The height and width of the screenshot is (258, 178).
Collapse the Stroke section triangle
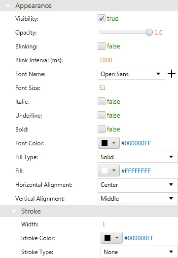click(14, 212)
